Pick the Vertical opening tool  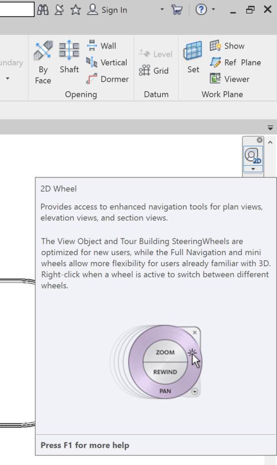pyautogui.click(x=107, y=62)
